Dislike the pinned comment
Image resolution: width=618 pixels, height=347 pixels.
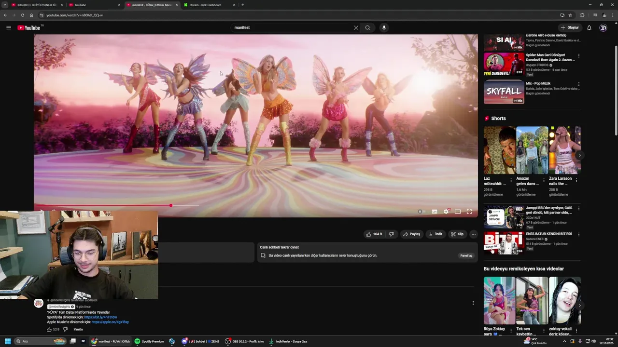(65, 330)
